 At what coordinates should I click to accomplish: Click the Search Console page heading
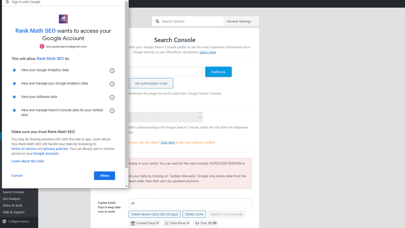[x=174, y=40]
